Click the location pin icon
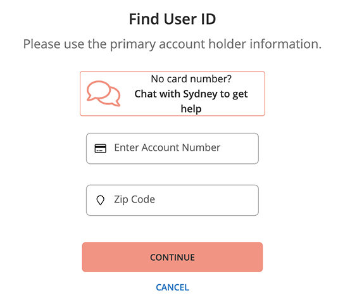Image resolution: width=338 pixels, height=307 pixels. pyautogui.click(x=101, y=200)
